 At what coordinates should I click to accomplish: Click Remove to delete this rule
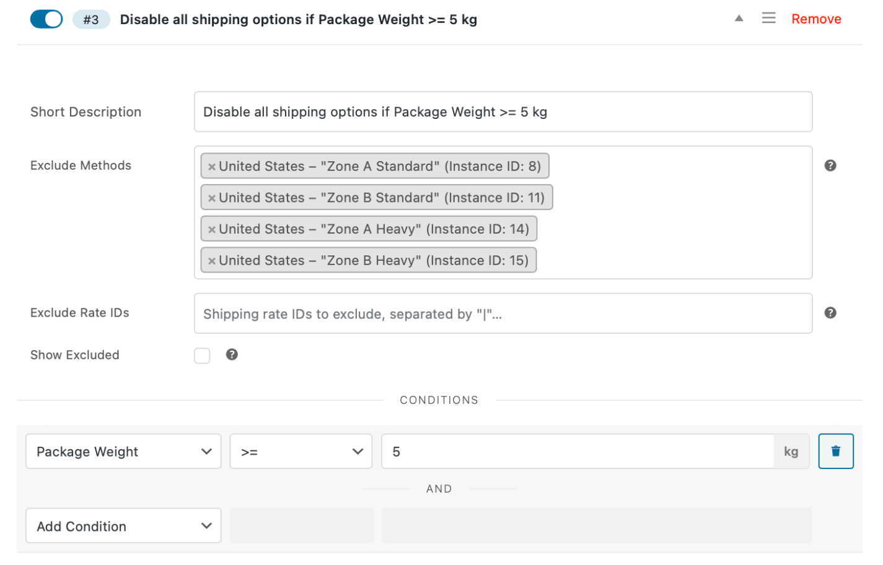tap(816, 19)
